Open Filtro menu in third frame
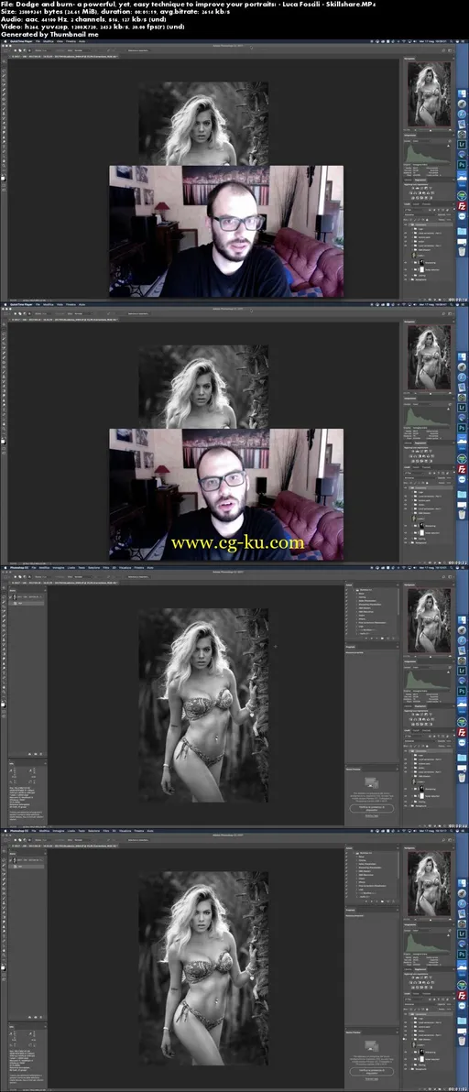This screenshot has height=1092, width=469. tap(105, 568)
